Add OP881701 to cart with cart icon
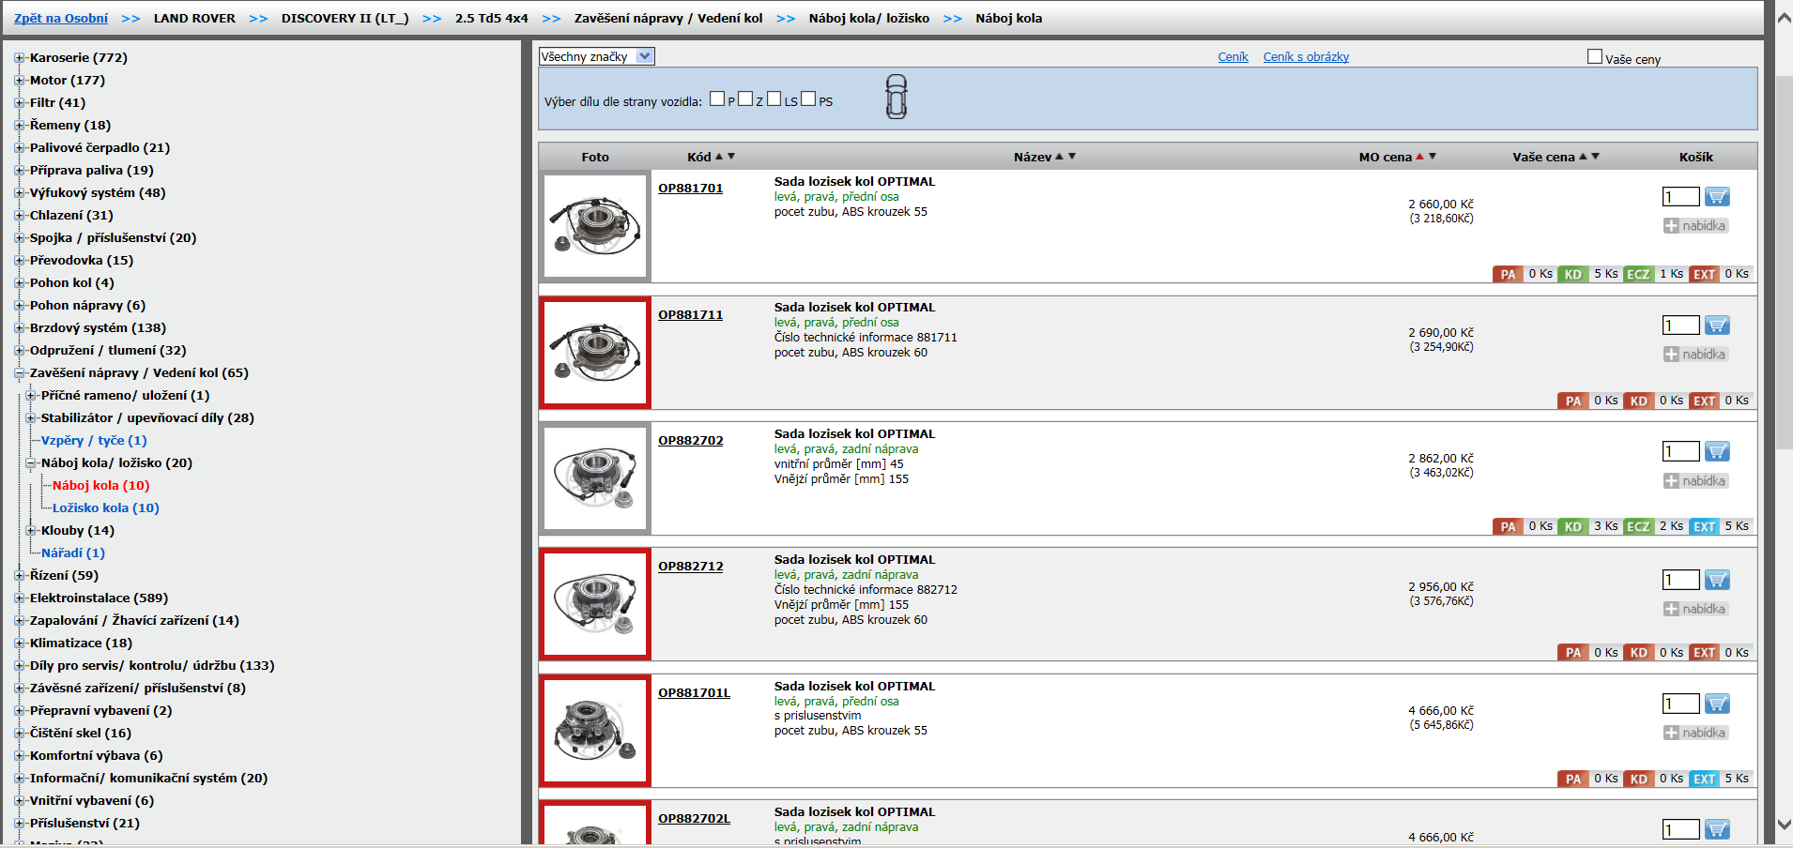This screenshot has width=1793, height=848. coord(1717,197)
